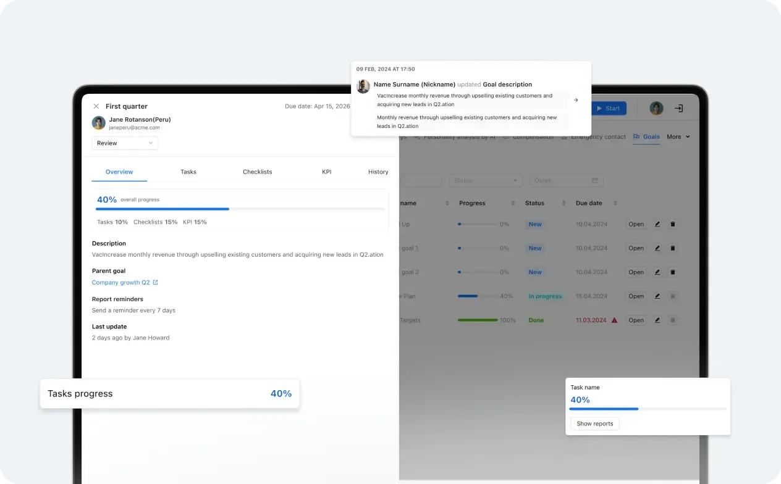Viewport: 781px width, 484px height.
Task: Expand the Review status dropdown
Action: [125, 143]
